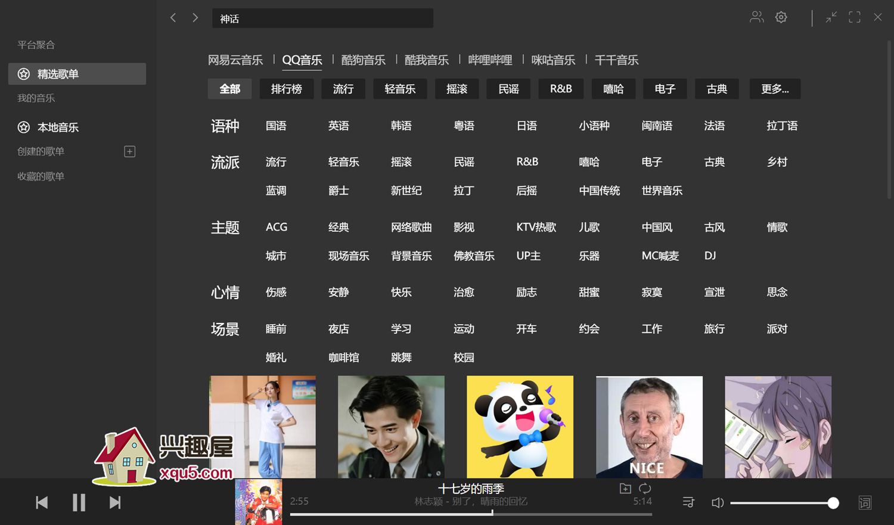894x525 pixels.
Task: Open the anime girl playlist cover
Action: pos(778,427)
